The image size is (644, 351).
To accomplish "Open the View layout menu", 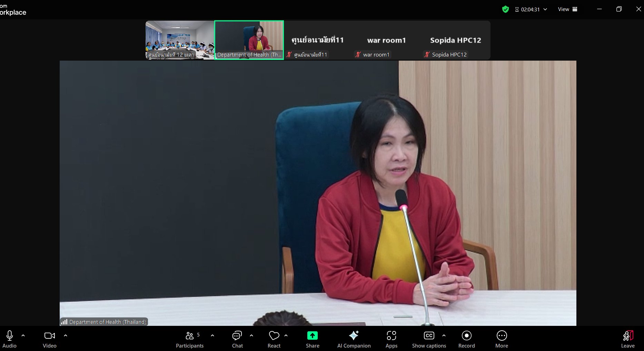I will 567,9.
